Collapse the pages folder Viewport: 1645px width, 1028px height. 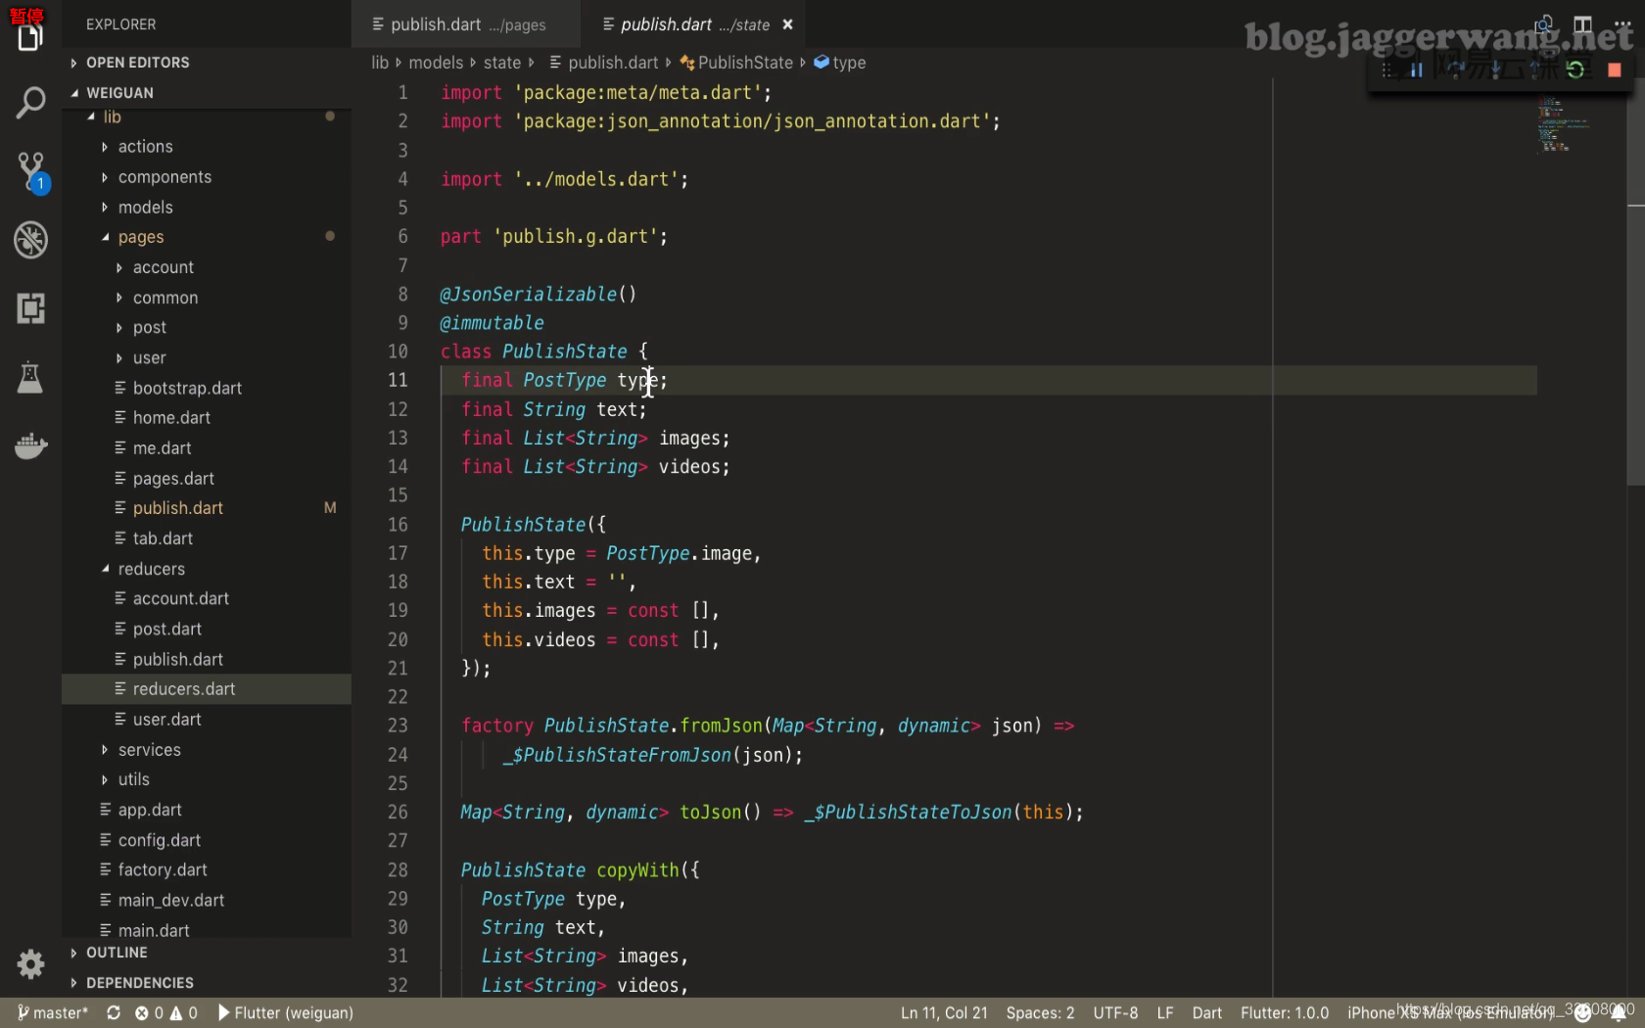[206, 237]
